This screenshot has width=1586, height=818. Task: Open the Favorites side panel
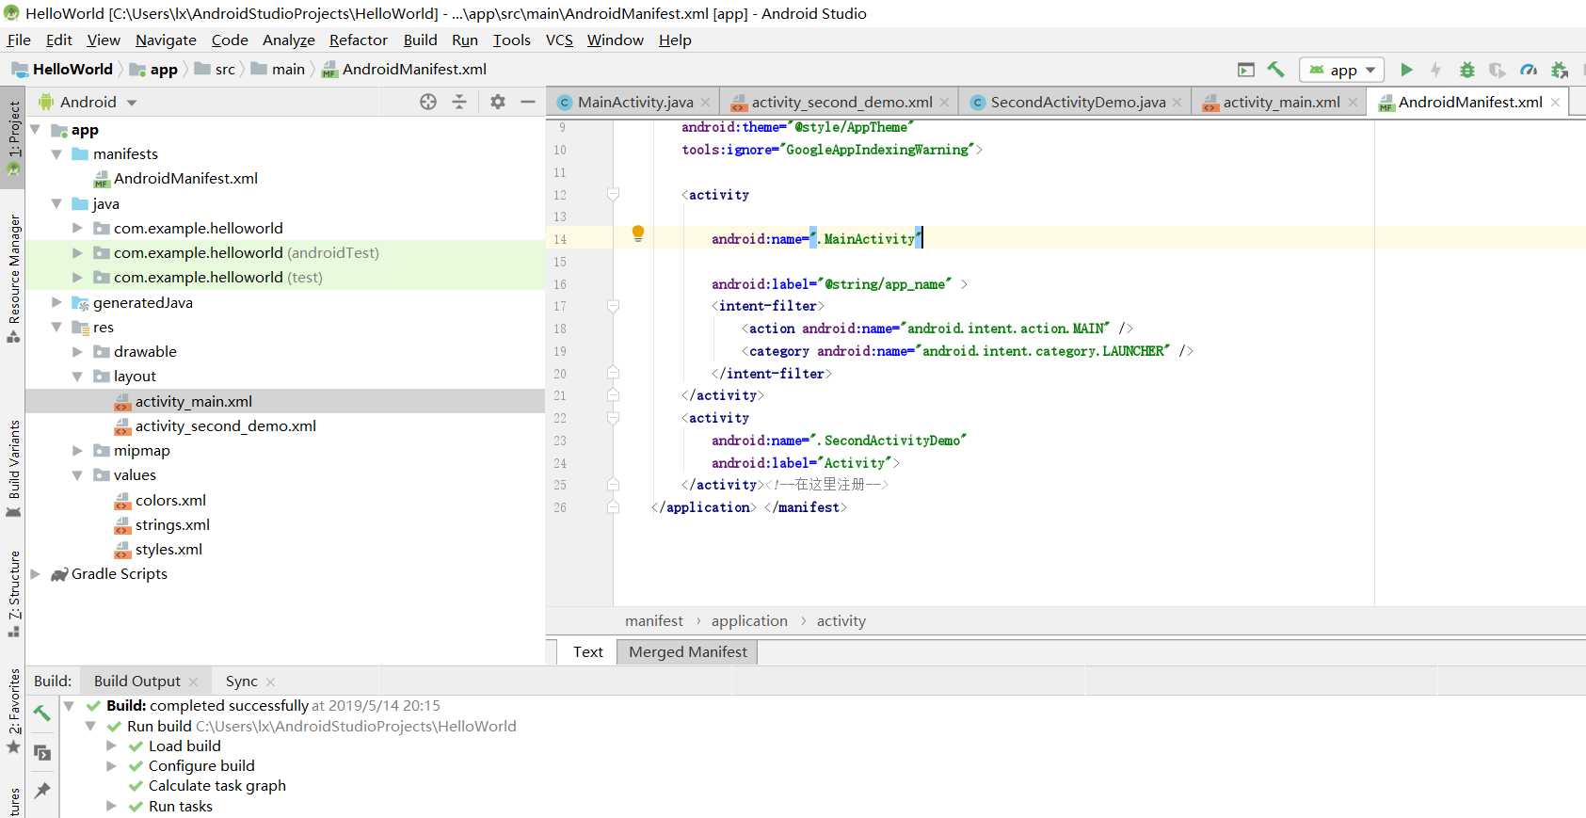(13, 711)
